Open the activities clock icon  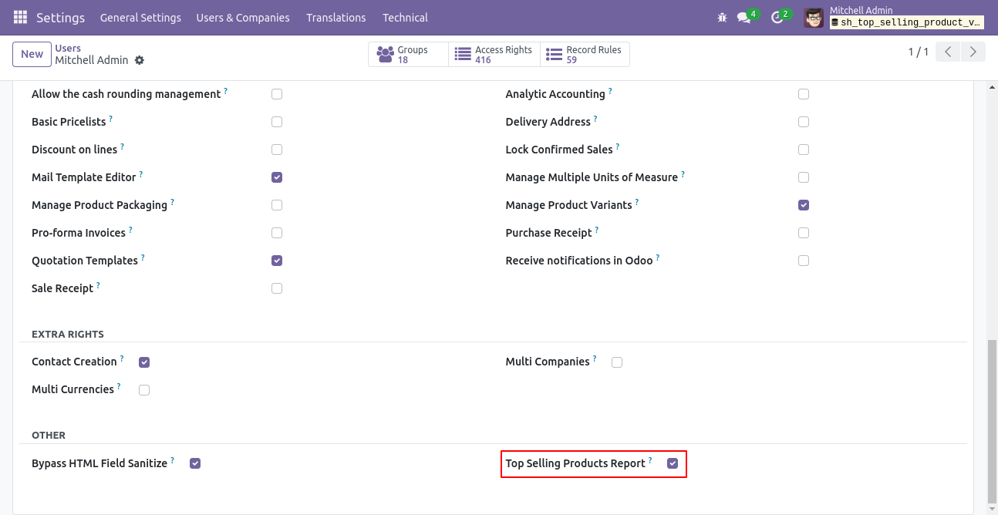pos(777,17)
